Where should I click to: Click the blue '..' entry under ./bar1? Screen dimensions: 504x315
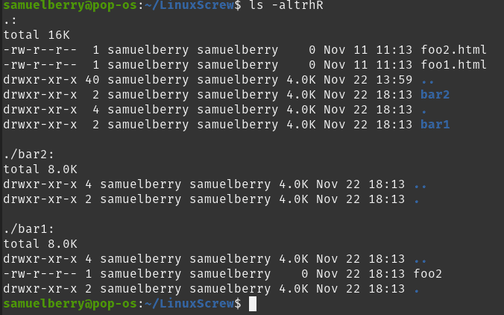coord(420,261)
